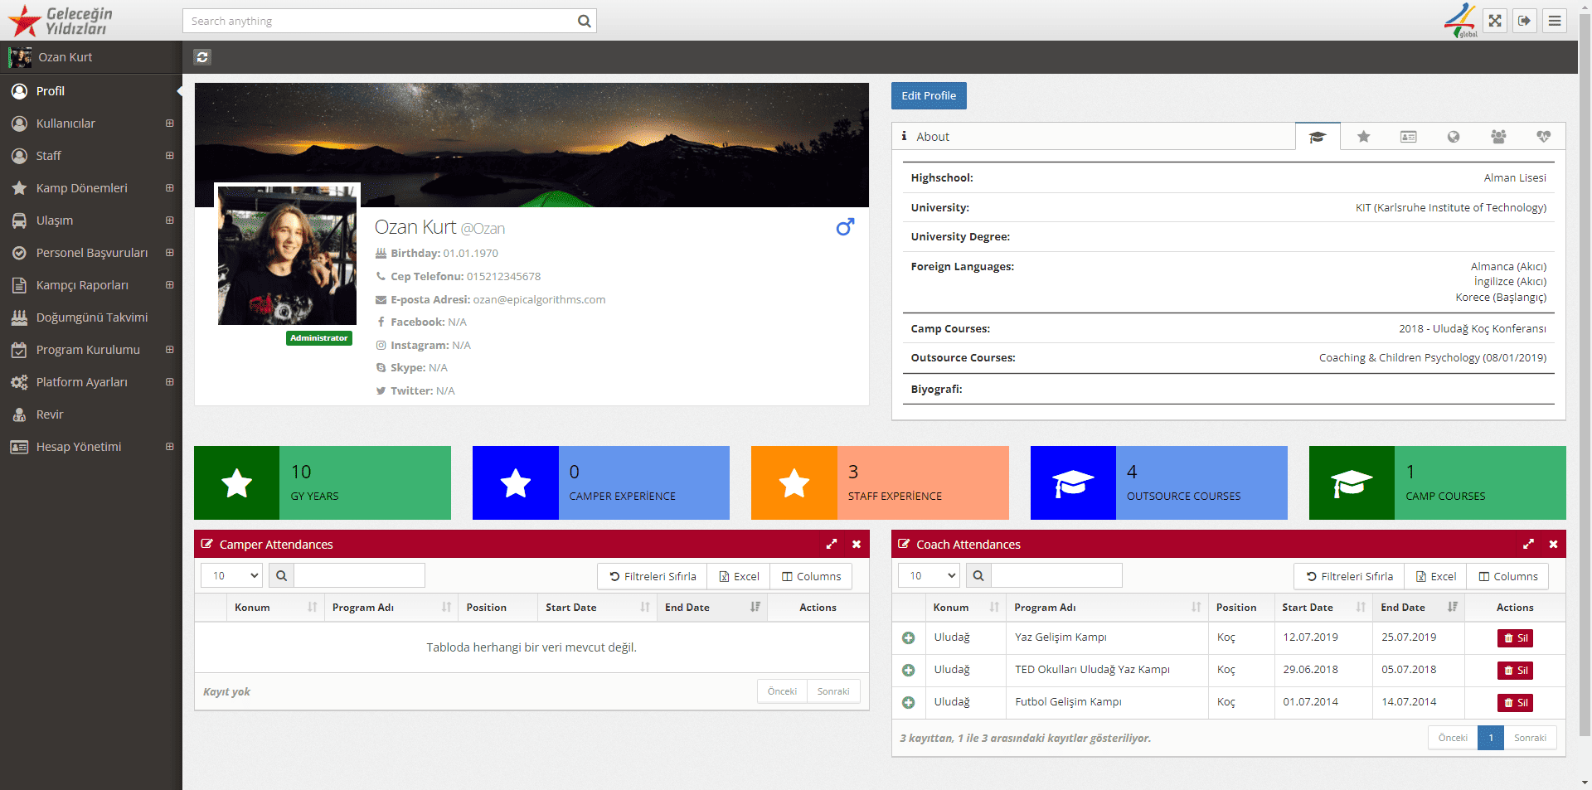Click the Ozan Kurt sidebar user avatar
Screen dimensions: 1592x790
20,57
